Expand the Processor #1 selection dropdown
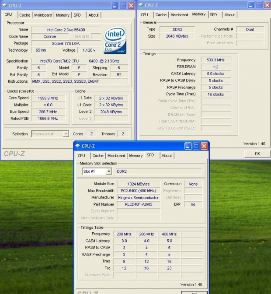The image size is (271, 294). [66, 134]
